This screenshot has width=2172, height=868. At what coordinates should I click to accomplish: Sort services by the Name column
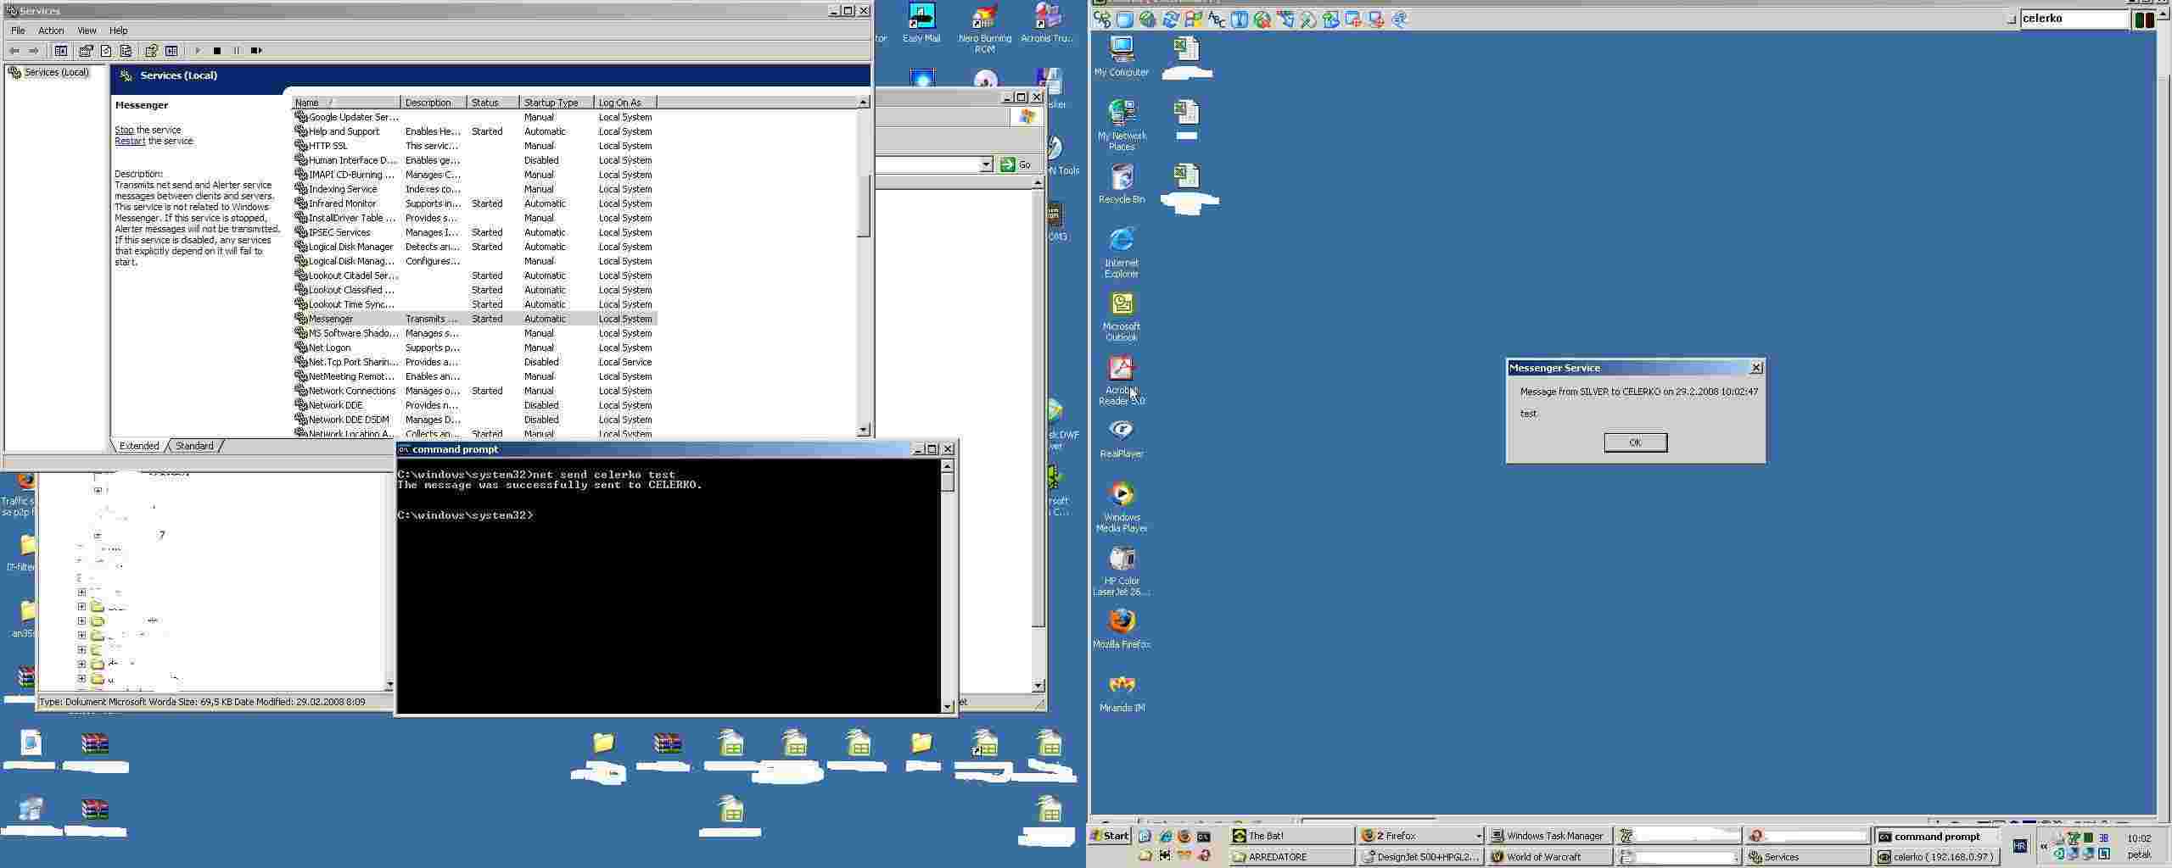pos(346,103)
